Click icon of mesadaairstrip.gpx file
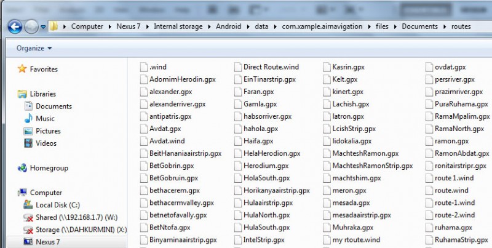492x248 pixels. tap(327, 215)
